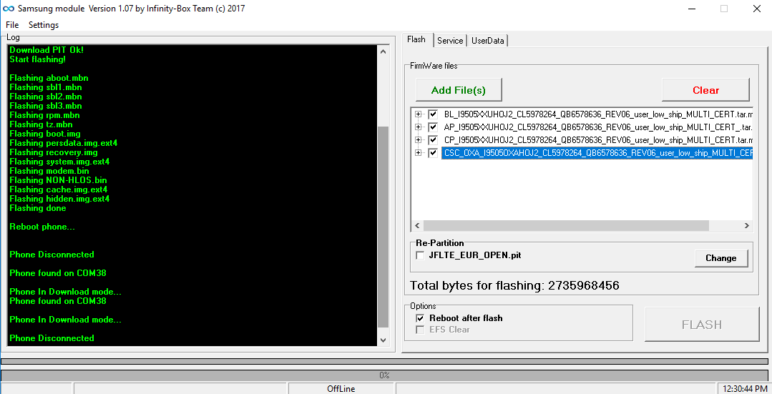Uncheck the CP_I9505XXUHOJ2 file checkbox
This screenshot has height=394, width=772.
click(x=433, y=139)
